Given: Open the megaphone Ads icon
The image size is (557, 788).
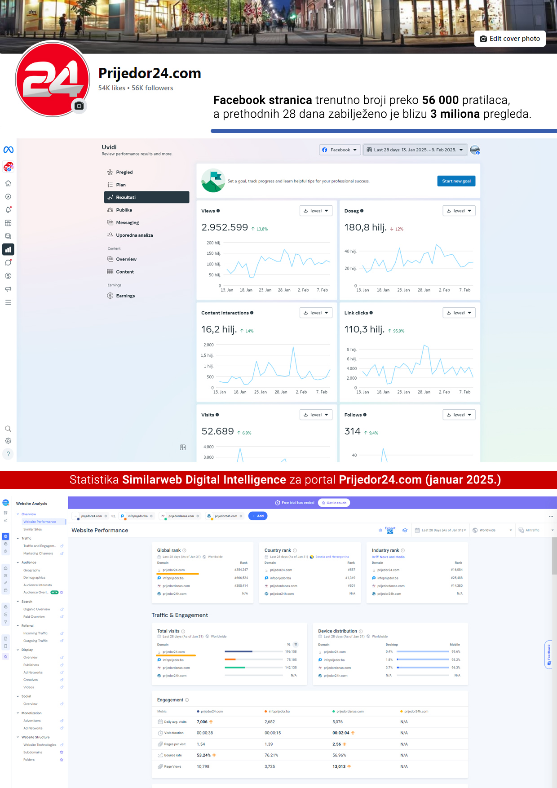Looking at the screenshot, I should point(8,289).
